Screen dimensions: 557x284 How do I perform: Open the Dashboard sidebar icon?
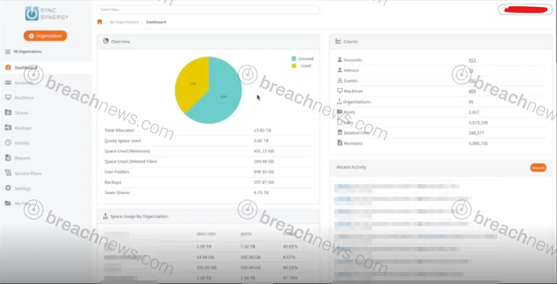(8, 67)
